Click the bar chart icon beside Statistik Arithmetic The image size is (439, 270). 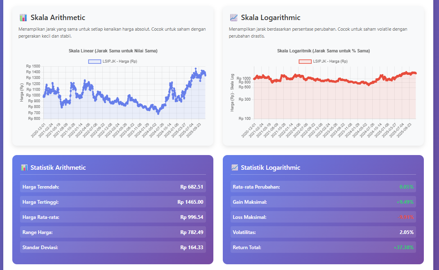25,167
